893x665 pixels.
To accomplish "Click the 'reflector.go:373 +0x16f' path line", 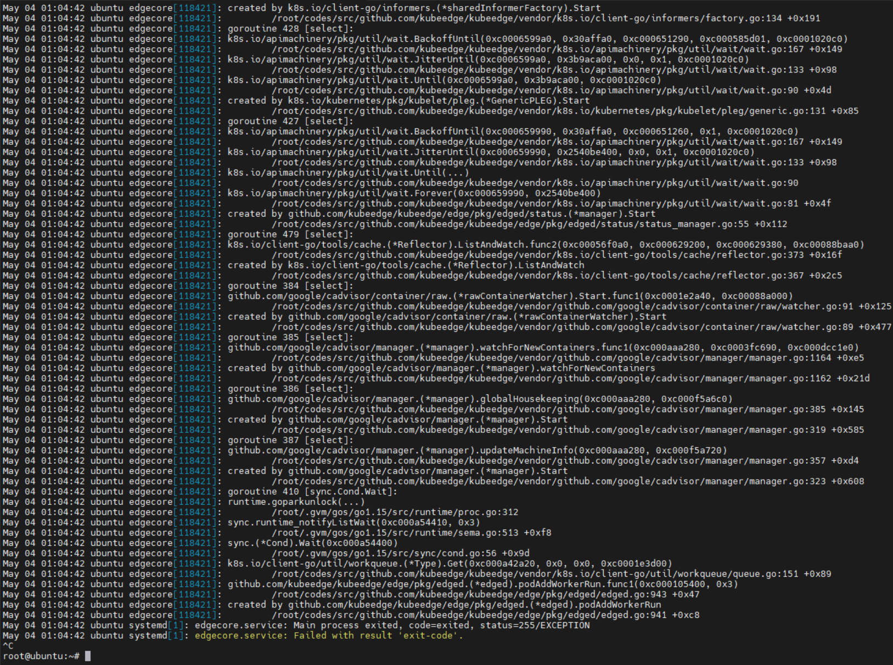I will [x=423, y=255].
